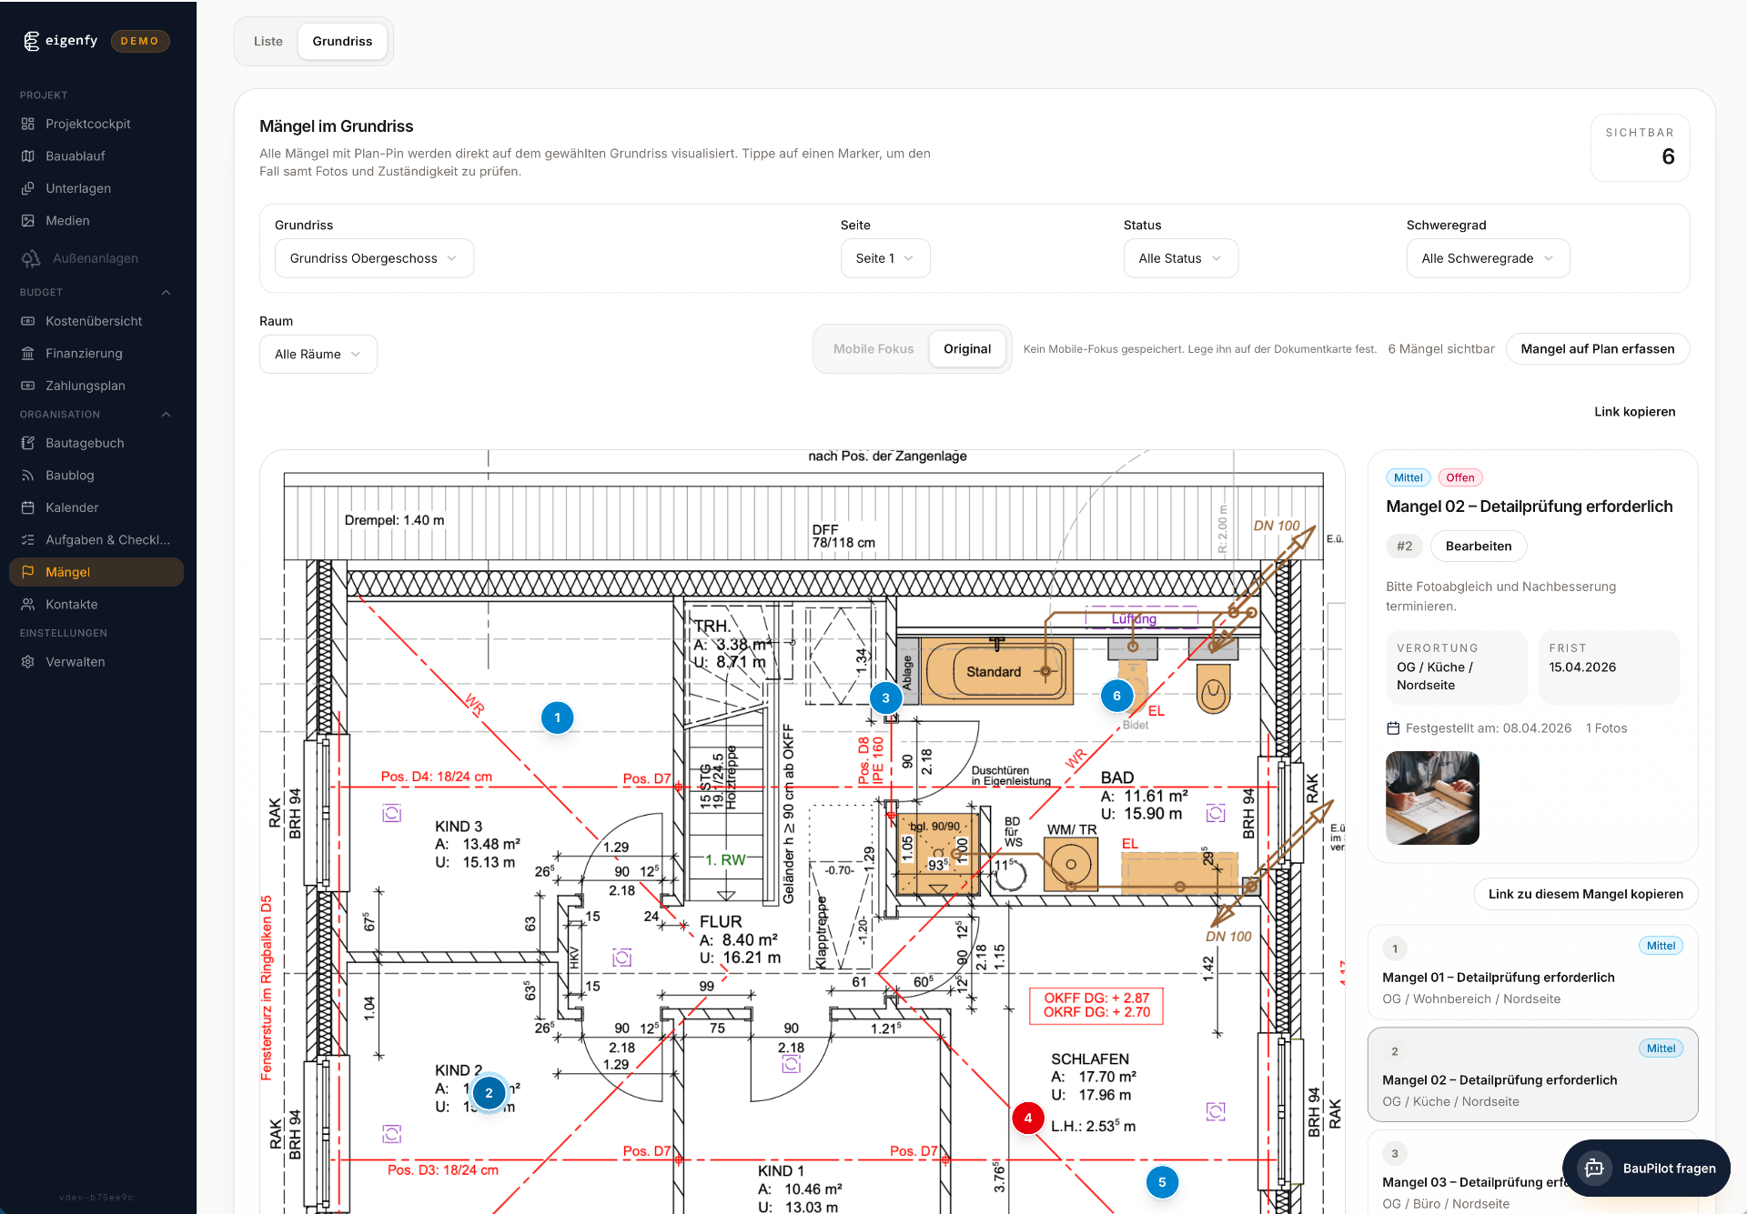Click the Baublog feed icon
1747x1214 pixels.
tap(28, 476)
